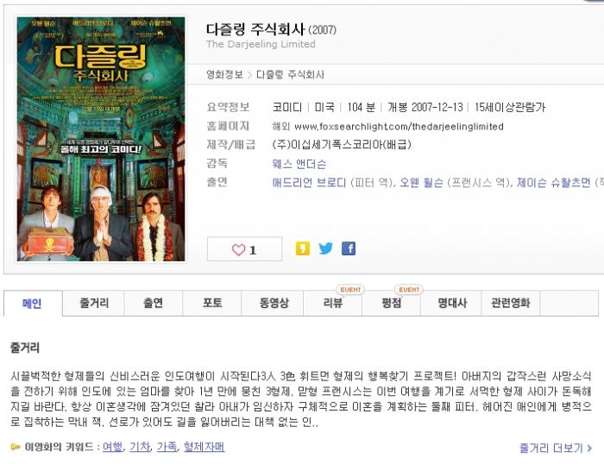604x464 pixels.
Task: Switch to the 줄거리 tab
Action: point(93,303)
